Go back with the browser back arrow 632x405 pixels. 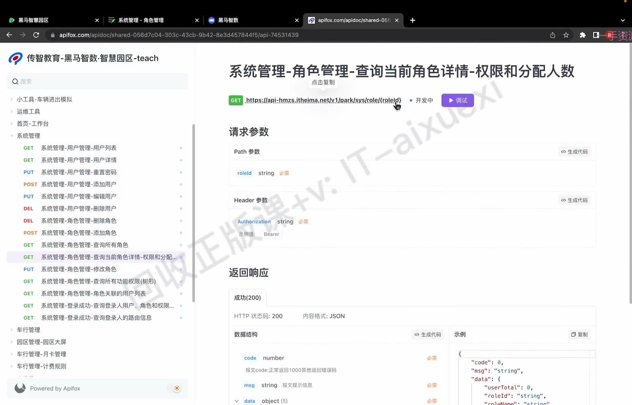coord(9,35)
